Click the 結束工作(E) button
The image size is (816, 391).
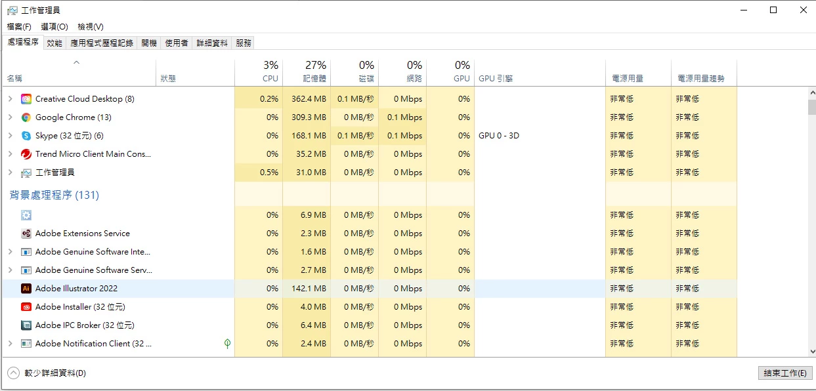coord(785,373)
